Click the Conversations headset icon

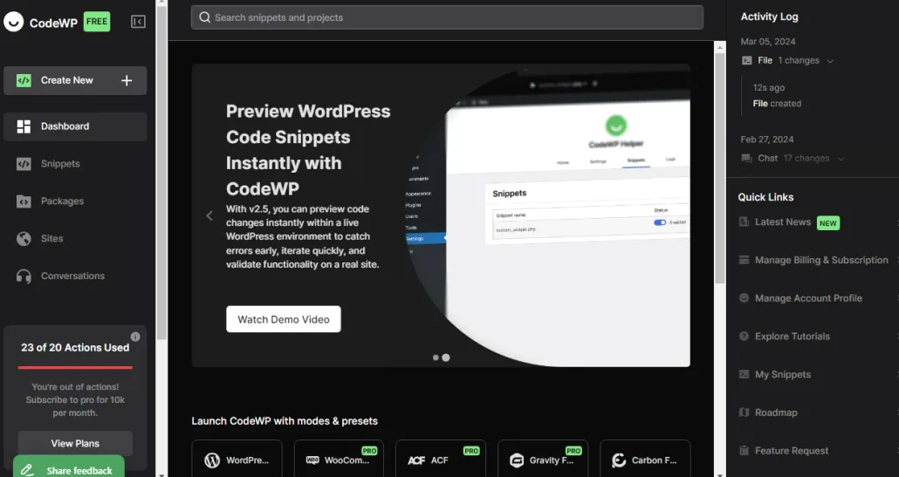click(x=24, y=276)
